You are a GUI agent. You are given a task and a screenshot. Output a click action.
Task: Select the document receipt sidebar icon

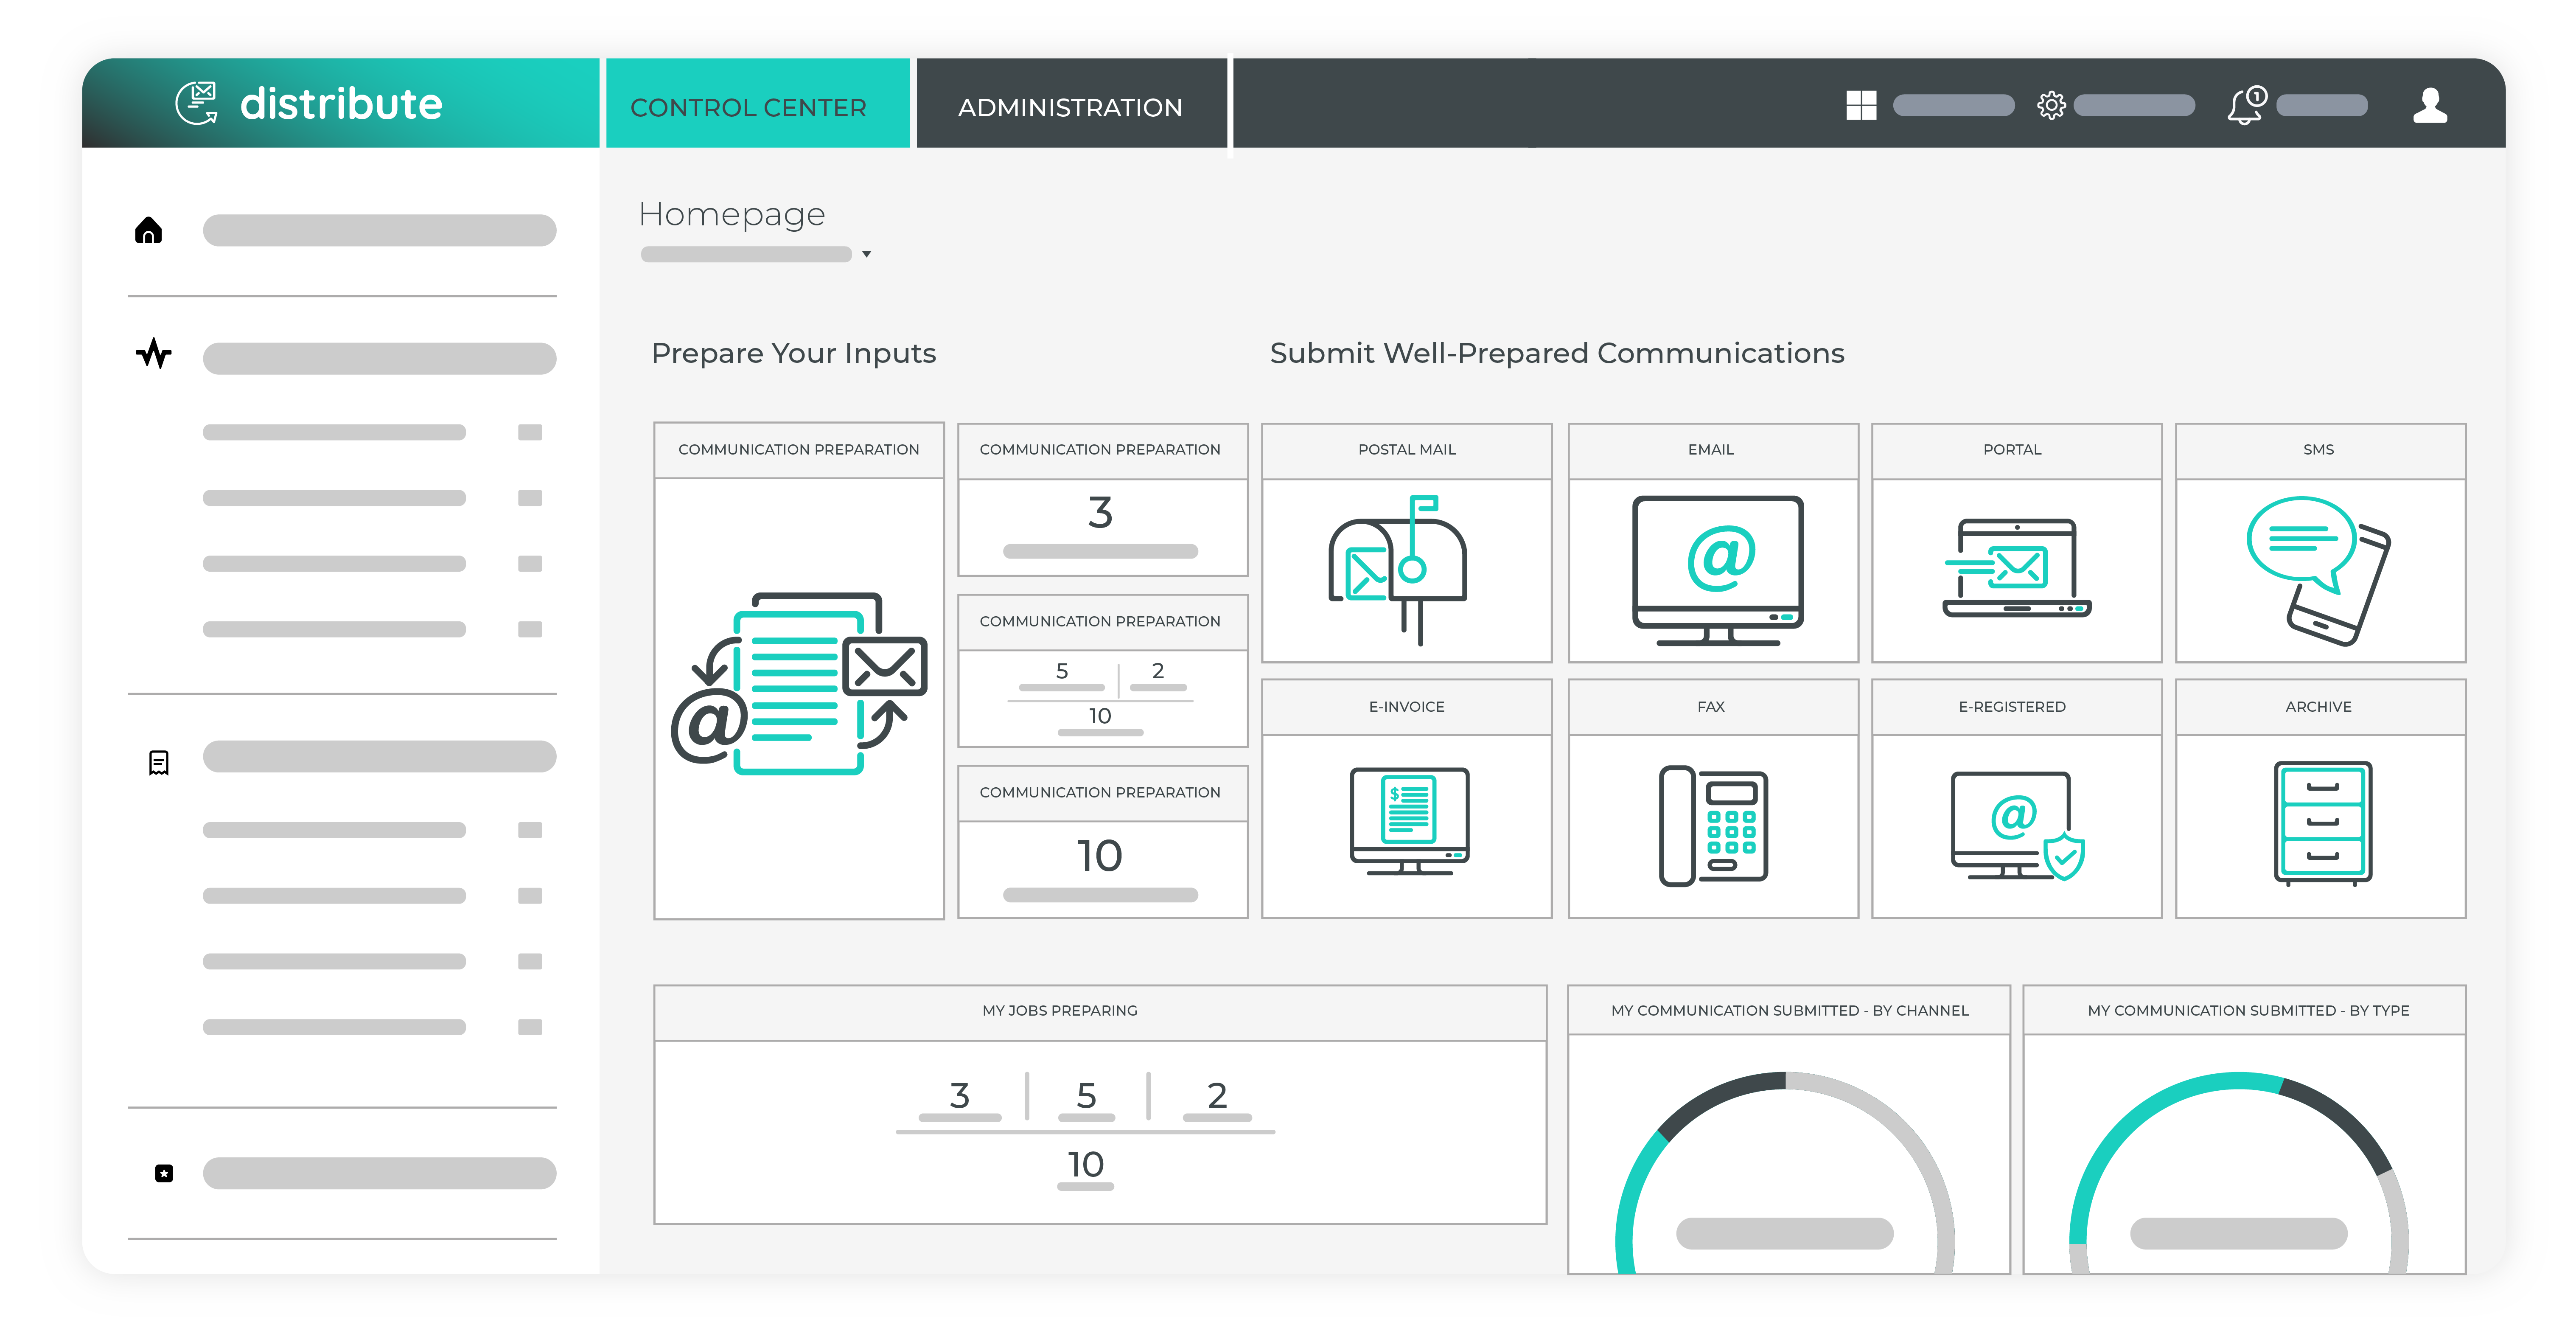pyautogui.click(x=159, y=763)
